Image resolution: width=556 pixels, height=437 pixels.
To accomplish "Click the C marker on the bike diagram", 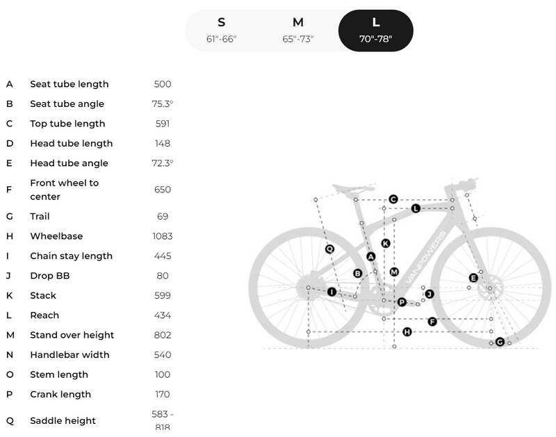I will (393, 199).
